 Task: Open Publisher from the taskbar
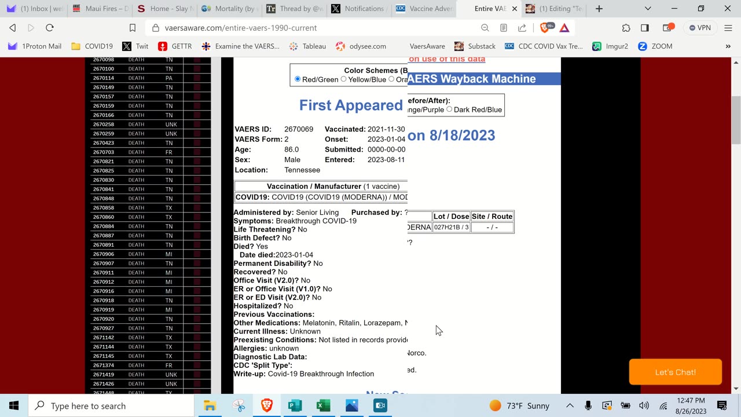click(x=295, y=405)
